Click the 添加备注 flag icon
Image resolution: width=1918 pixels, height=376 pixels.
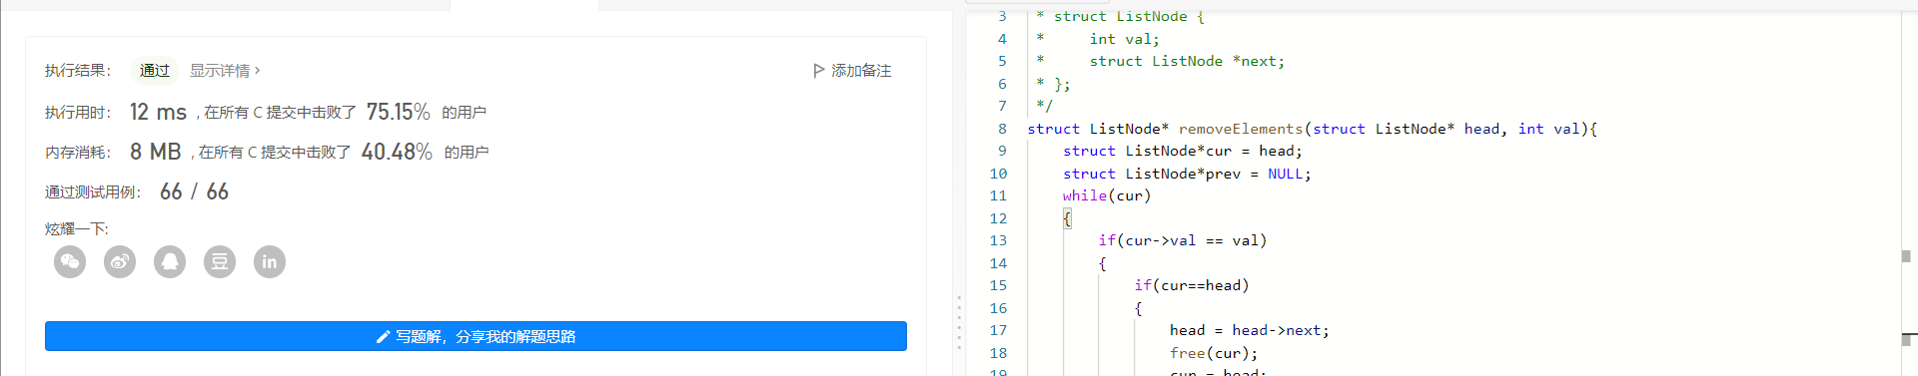pos(819,71)
